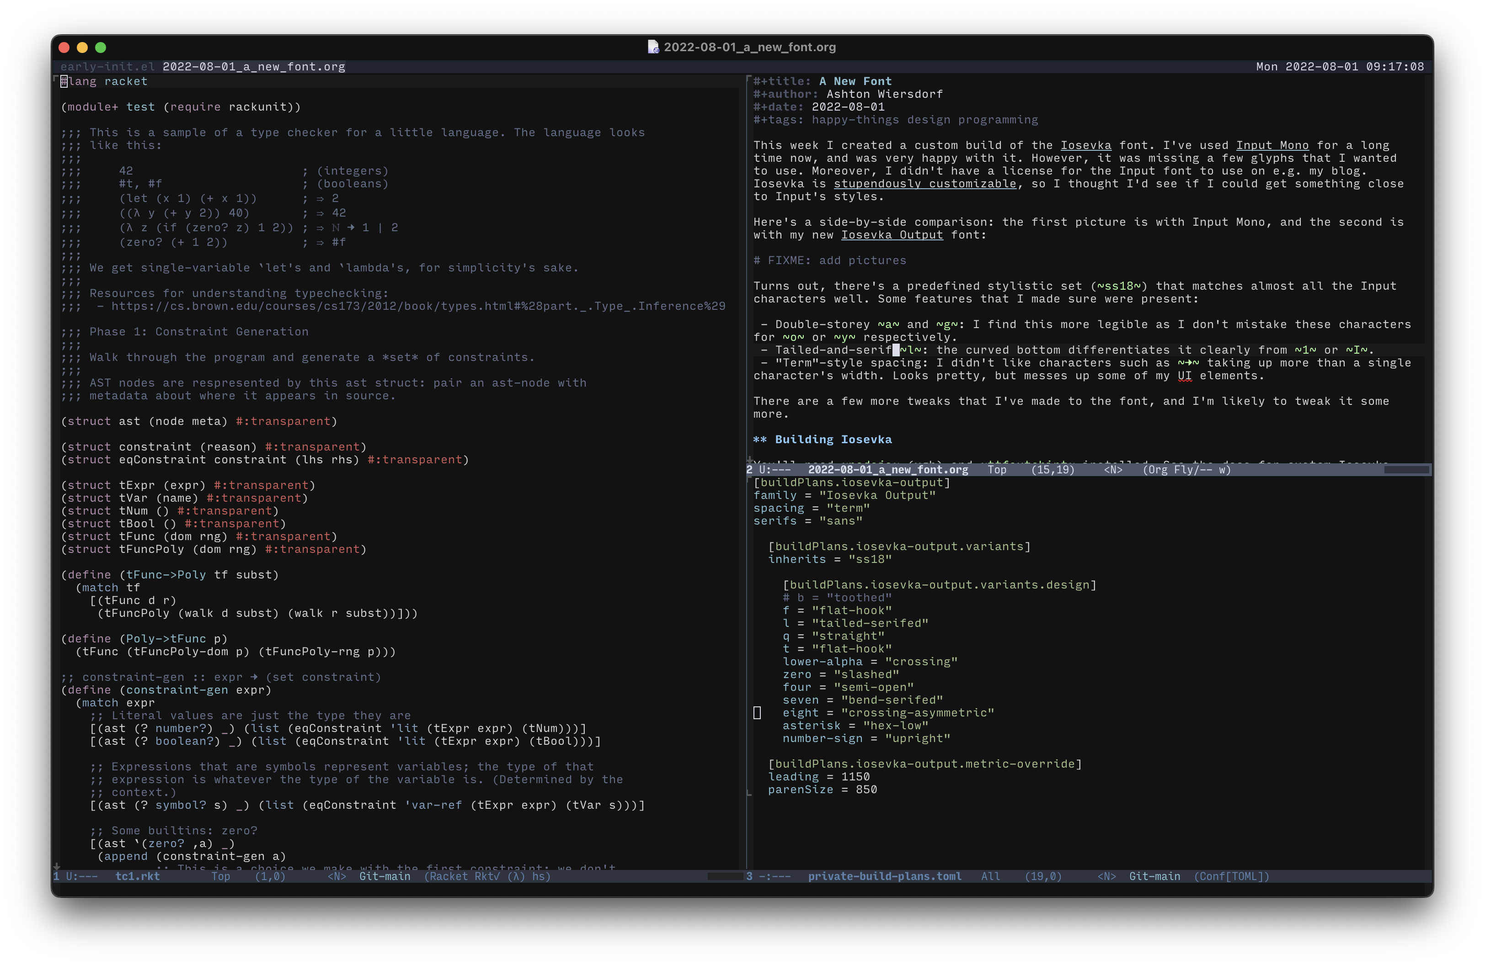Click the hollow cursor box beside eight line

[757, 712]
